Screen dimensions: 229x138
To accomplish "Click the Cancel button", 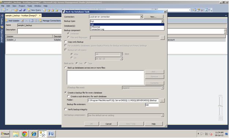I will coord(108,124).
